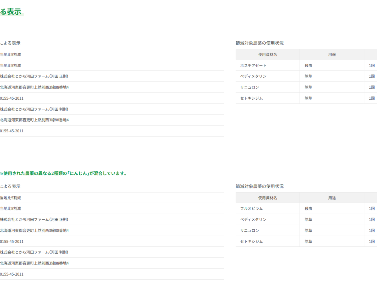Image resolution: width=377 pixels, height=283 pixels.
Task: Select ペディメタリン in the upper pesticide table
Action: coord(253,76)
